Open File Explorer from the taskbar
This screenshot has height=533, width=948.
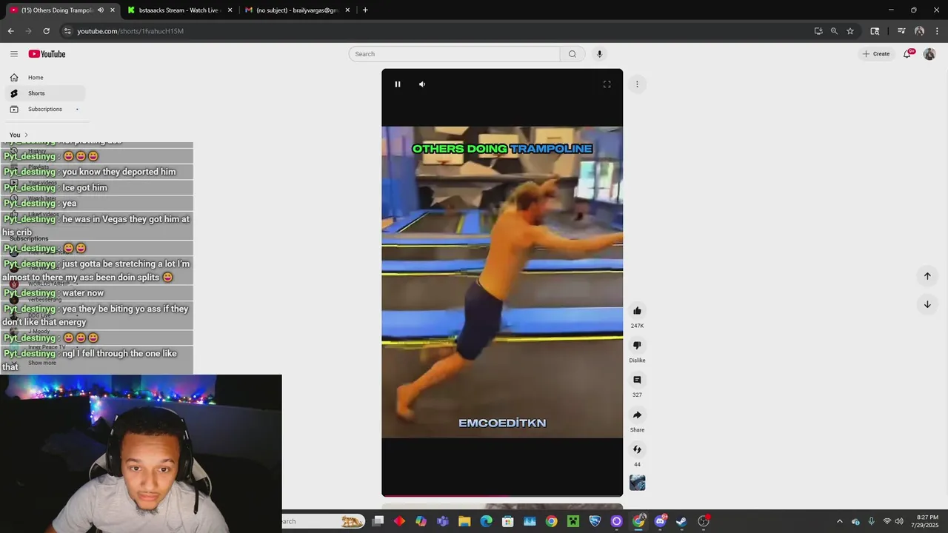[x=464, y=521]
